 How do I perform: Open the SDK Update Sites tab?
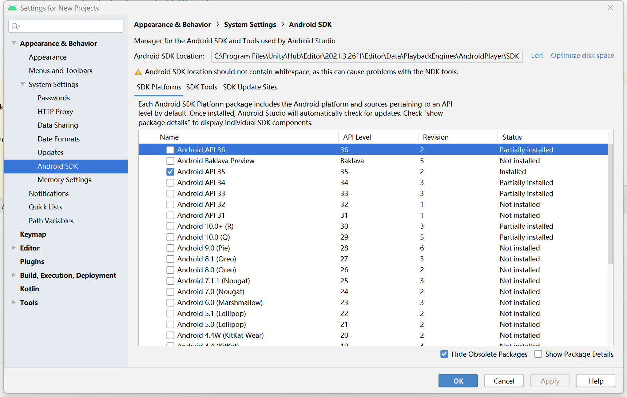tap(250, 87)
